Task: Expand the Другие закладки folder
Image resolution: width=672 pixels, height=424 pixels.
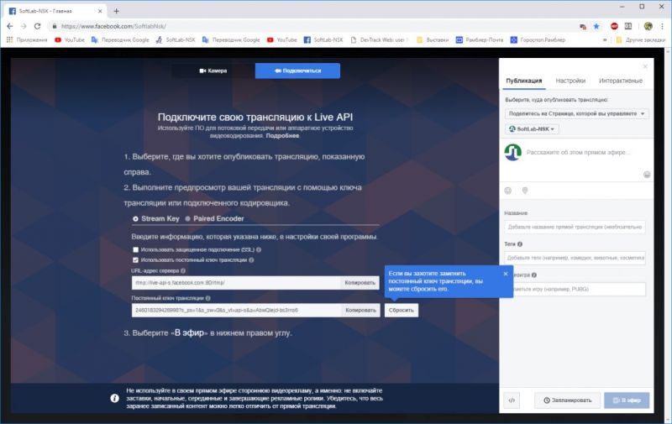Action: [640, 39]
